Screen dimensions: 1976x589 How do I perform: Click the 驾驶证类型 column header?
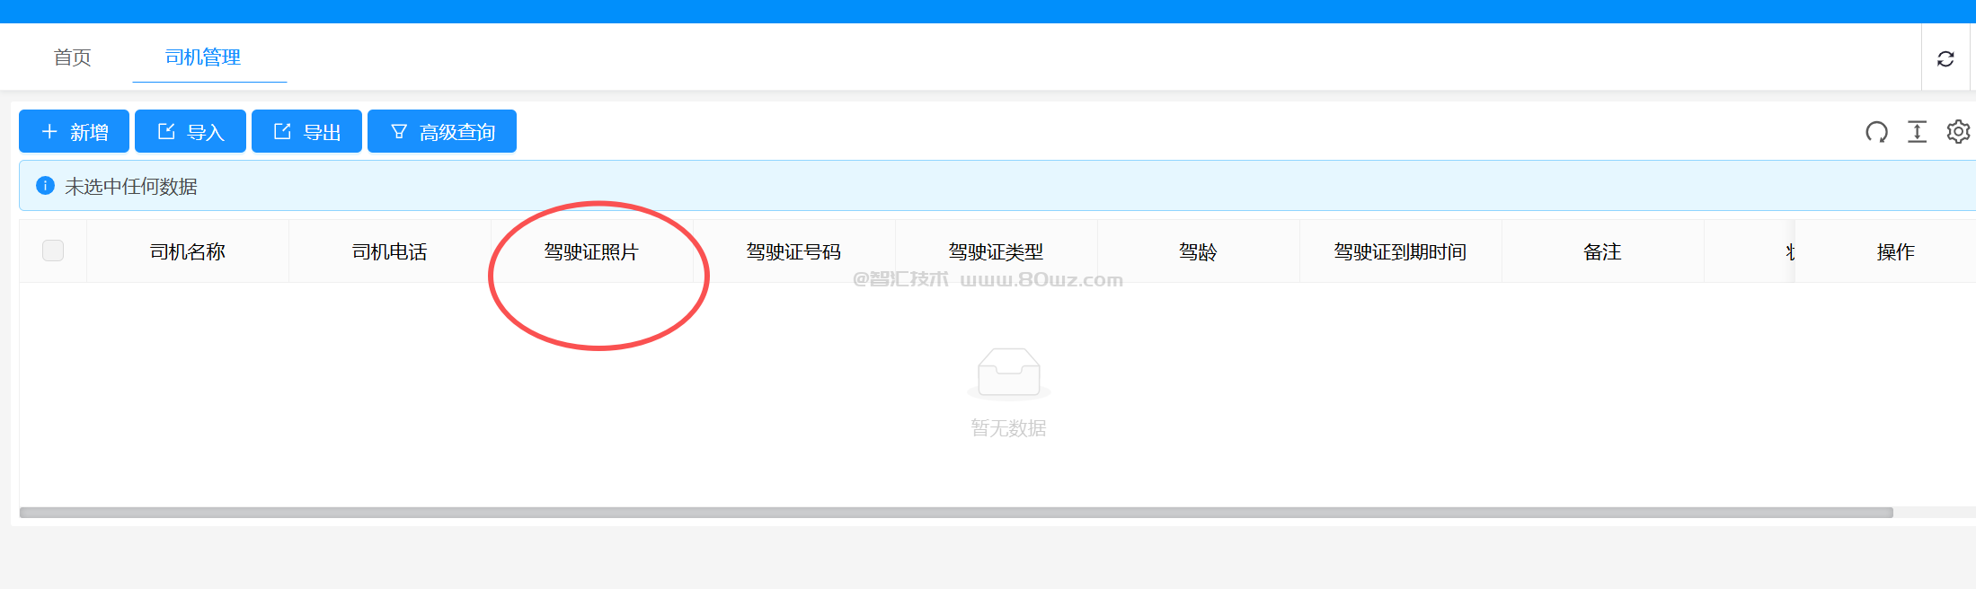pyautogui.click(x=996, y=252)
